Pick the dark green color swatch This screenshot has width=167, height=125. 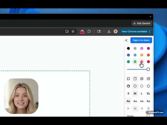128,62
